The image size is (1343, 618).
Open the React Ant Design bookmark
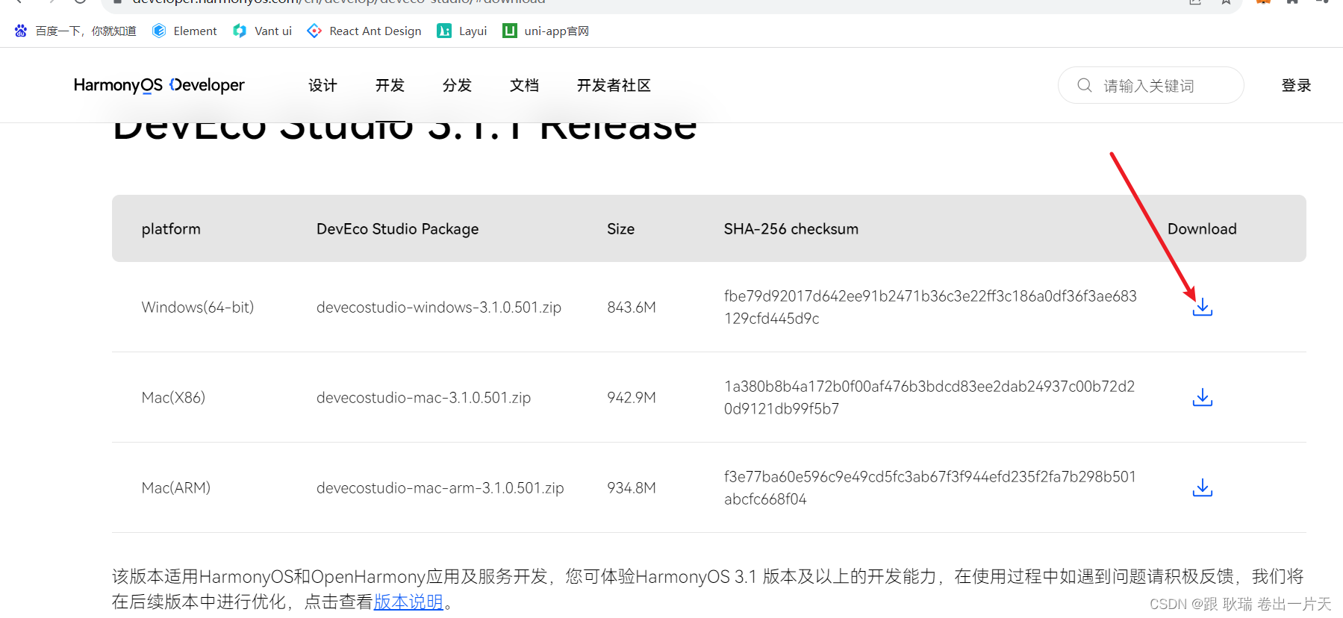click(x=364, y=31)
